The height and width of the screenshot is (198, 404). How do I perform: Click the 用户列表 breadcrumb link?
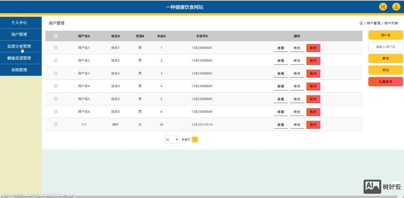pyautogui.click(x=391, y=23)
